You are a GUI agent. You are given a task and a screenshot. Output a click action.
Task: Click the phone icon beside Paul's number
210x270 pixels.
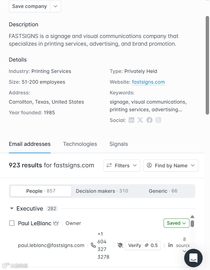click(93, 245)
